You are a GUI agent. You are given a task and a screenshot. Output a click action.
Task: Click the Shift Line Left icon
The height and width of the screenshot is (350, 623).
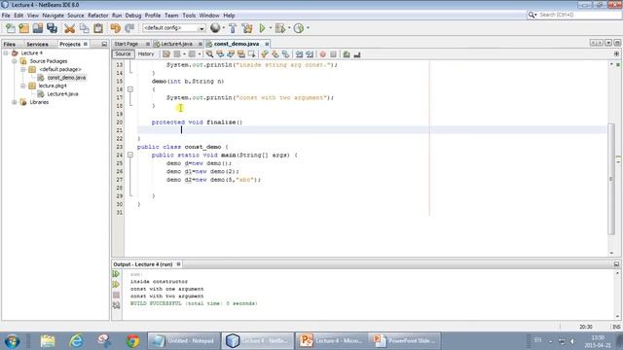pos(299,54)
